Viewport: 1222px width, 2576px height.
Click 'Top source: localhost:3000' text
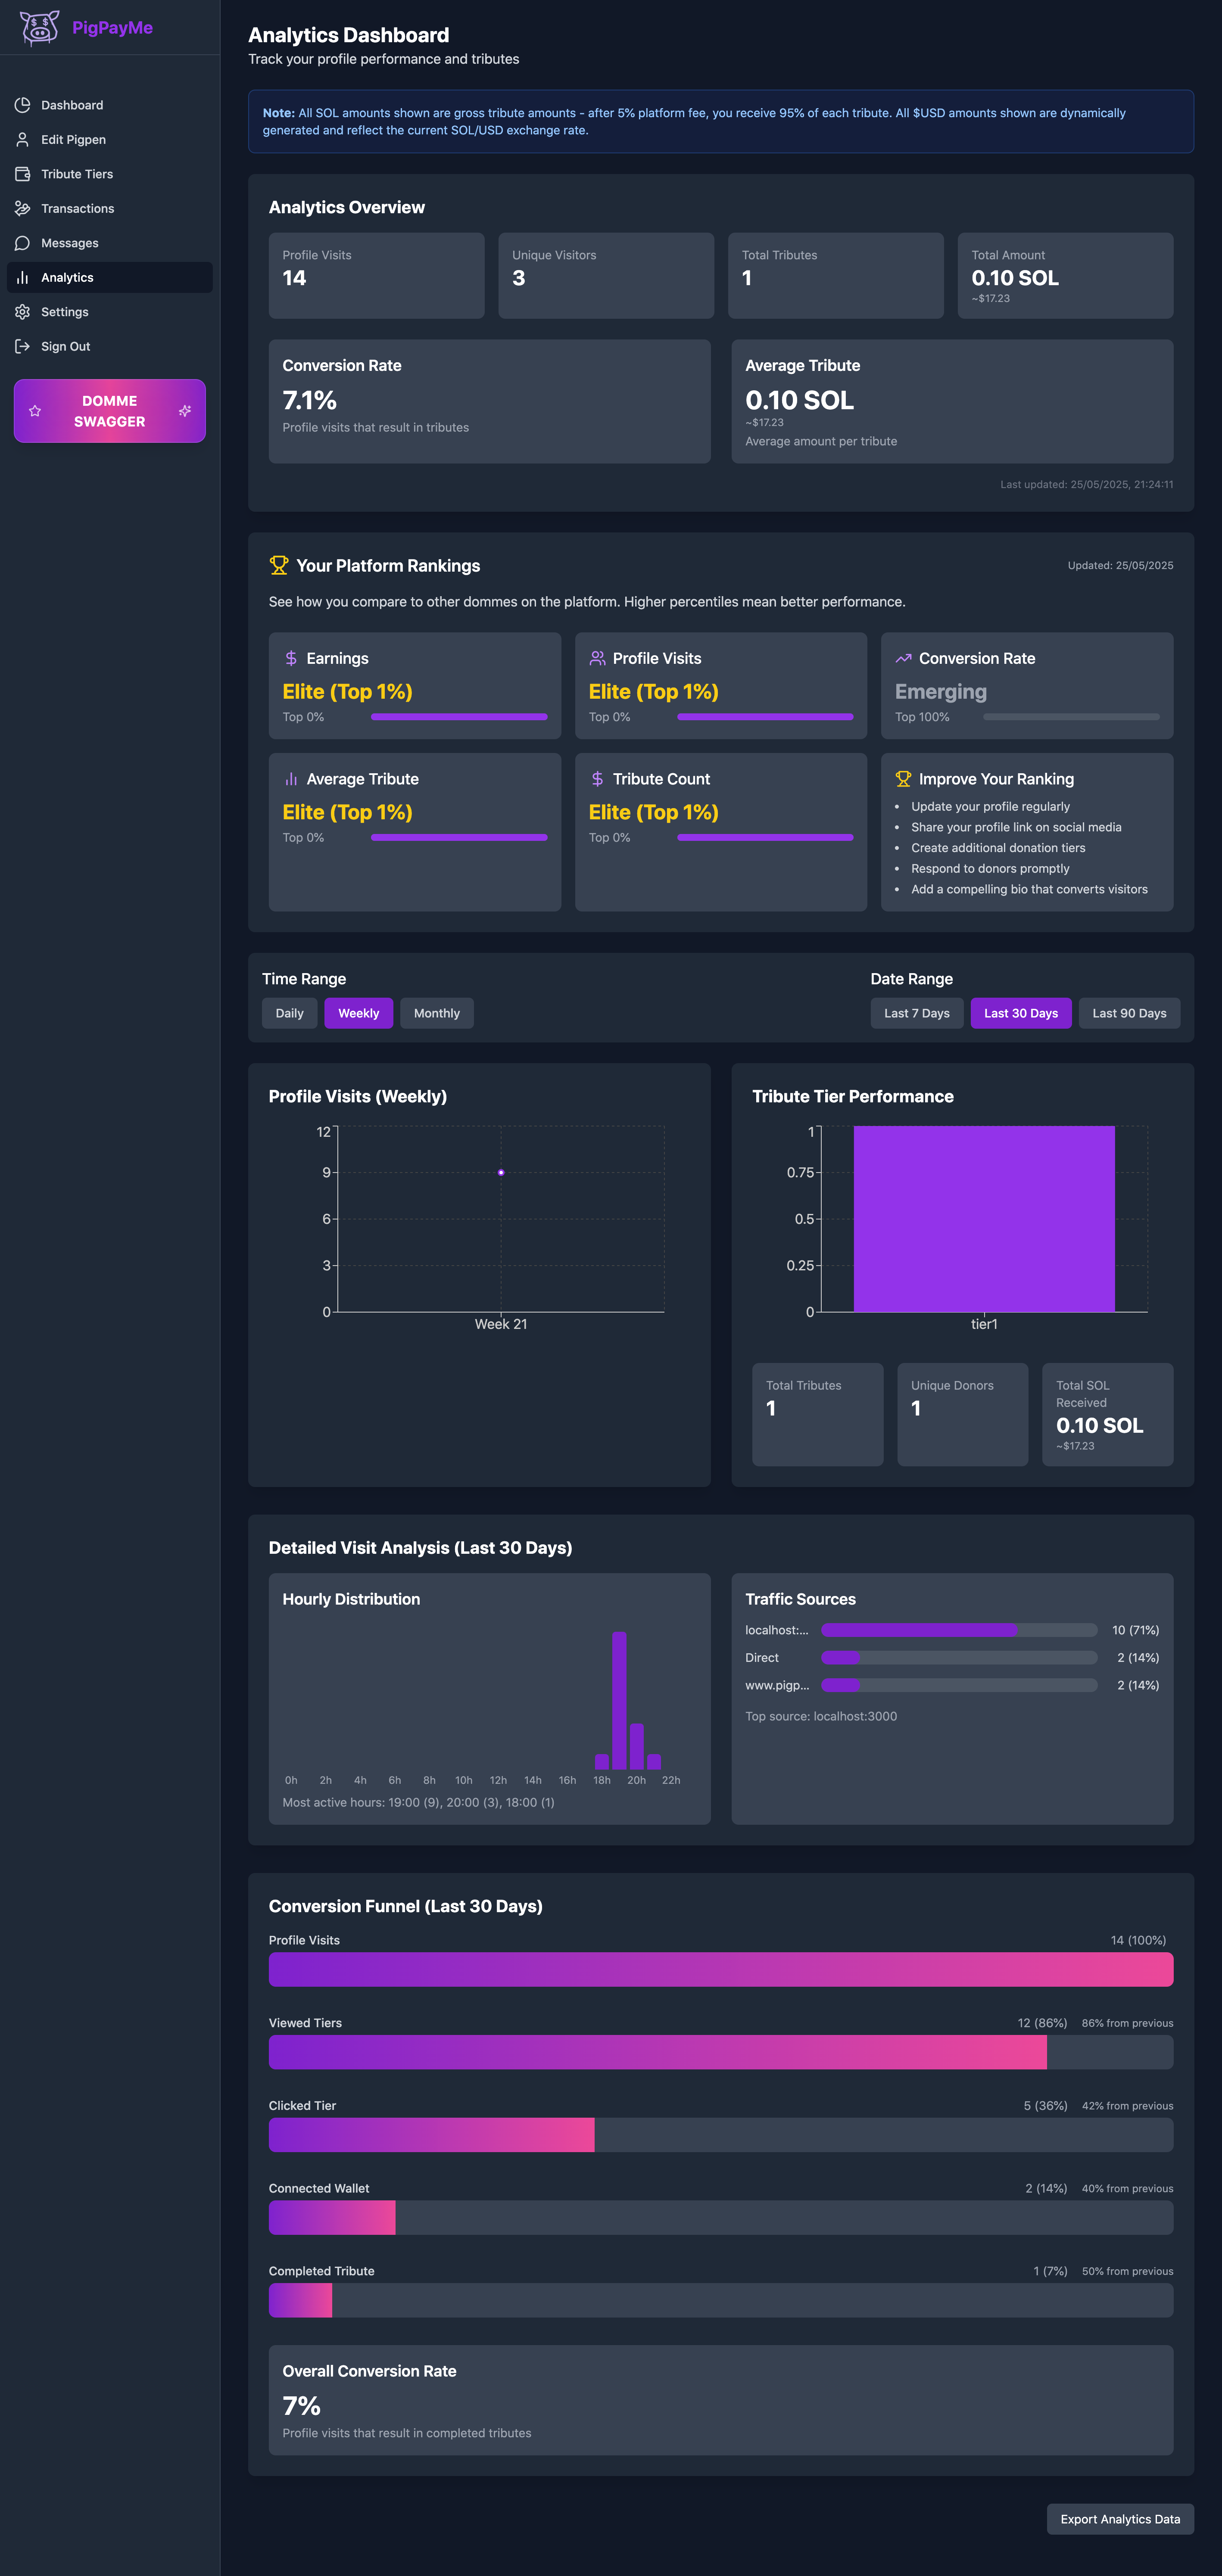pyautogui.click(x=821, y=1716)
